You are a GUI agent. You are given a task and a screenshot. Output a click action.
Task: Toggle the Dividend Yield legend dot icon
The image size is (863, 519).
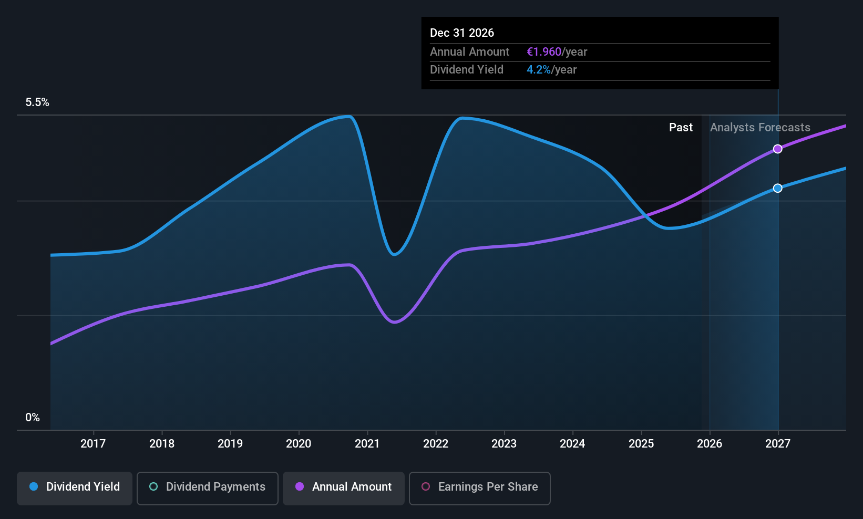(x=34, y=487)
